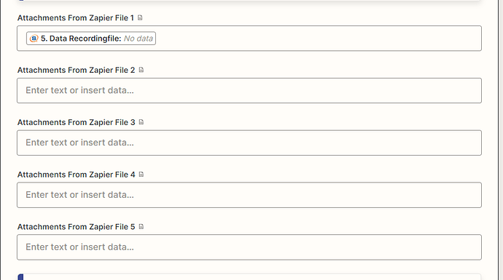The image size is (503, 280).
Task: Click the 'Attachments From Zapier File 1' label
Action: 76,18
